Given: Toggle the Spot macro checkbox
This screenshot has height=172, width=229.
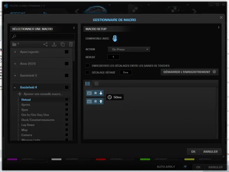Looking at the screenshot, I should [67, 110].
